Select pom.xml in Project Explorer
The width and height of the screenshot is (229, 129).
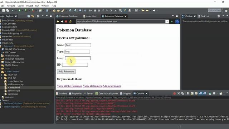9,97
